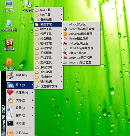
Task: Expand the bios工具 submenu arrow
Action: click(61, 10)
